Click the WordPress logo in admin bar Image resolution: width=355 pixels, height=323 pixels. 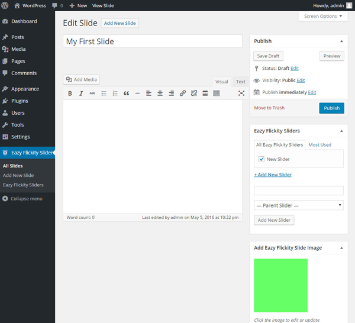5,5
